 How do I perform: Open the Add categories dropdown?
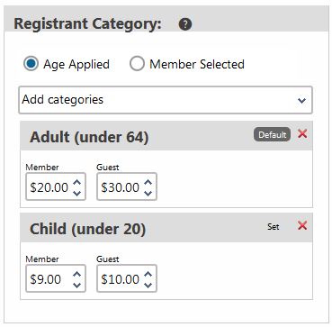point(166,100)
